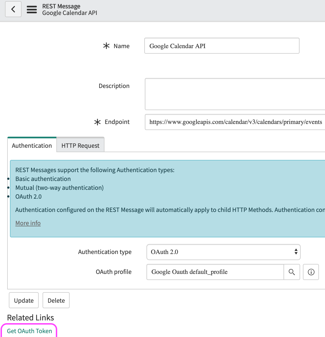Click the 'Authentication type' label
The width and height of the screenshot is (325, 337).
pyautogui.click(x=105, y=252)
